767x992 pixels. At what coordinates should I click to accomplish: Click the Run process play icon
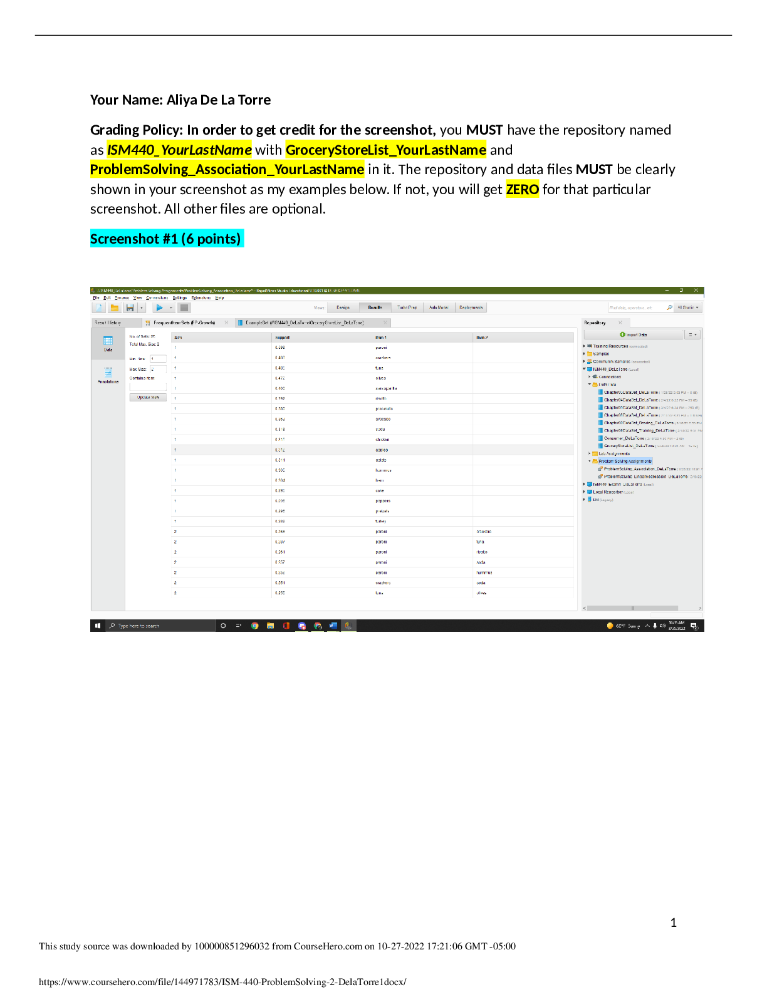coord(159,307)
